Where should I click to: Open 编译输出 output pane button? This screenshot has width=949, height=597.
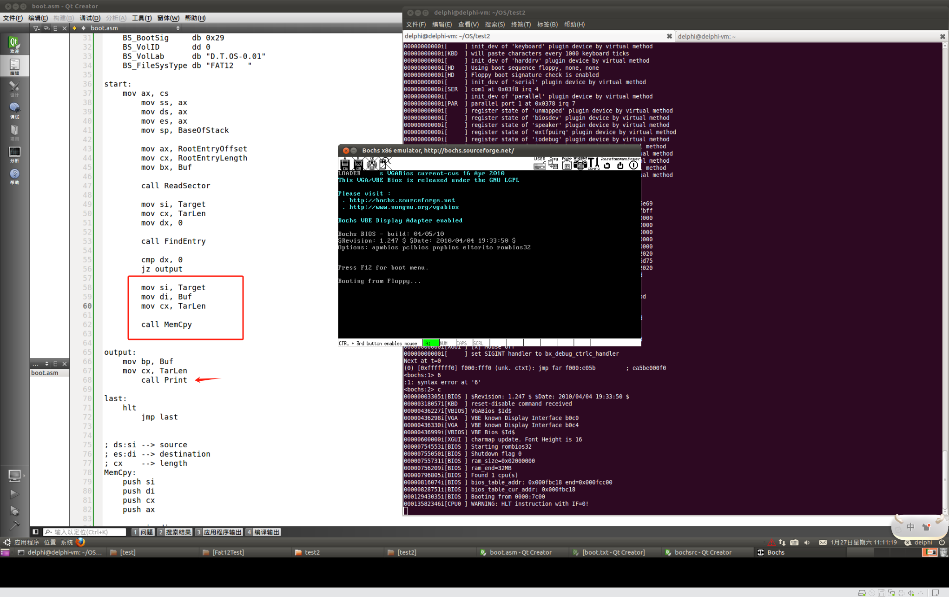(264, 532)
